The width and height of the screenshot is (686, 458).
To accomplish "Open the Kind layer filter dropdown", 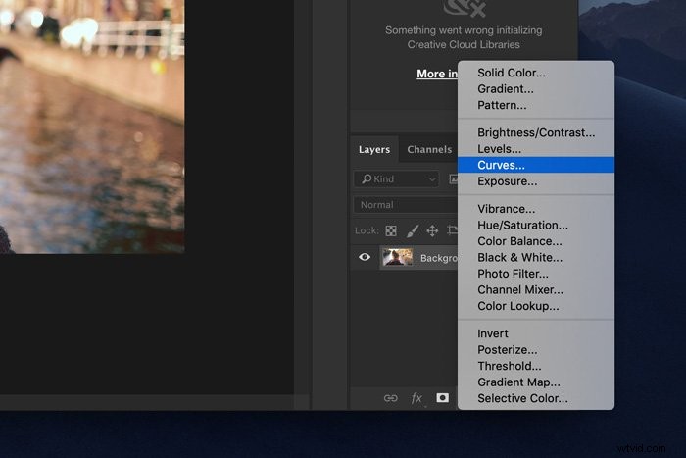I will [396, 179].
